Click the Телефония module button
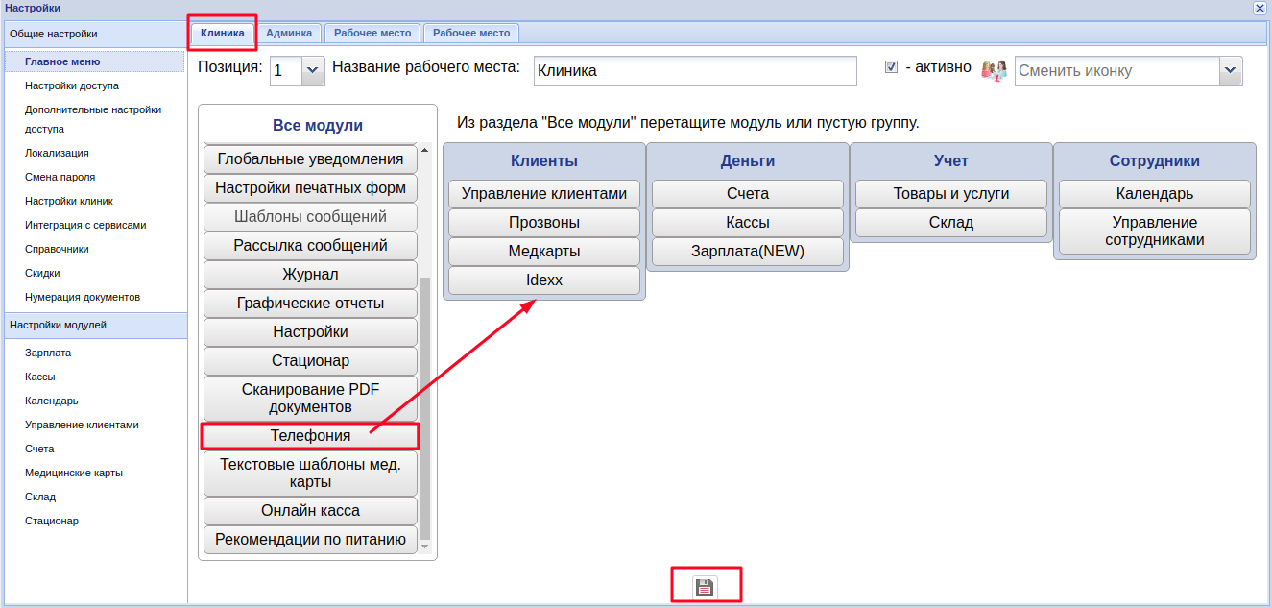Image resolution: width=1272 pixels, height=608 pixels. (x=310, y=436)
